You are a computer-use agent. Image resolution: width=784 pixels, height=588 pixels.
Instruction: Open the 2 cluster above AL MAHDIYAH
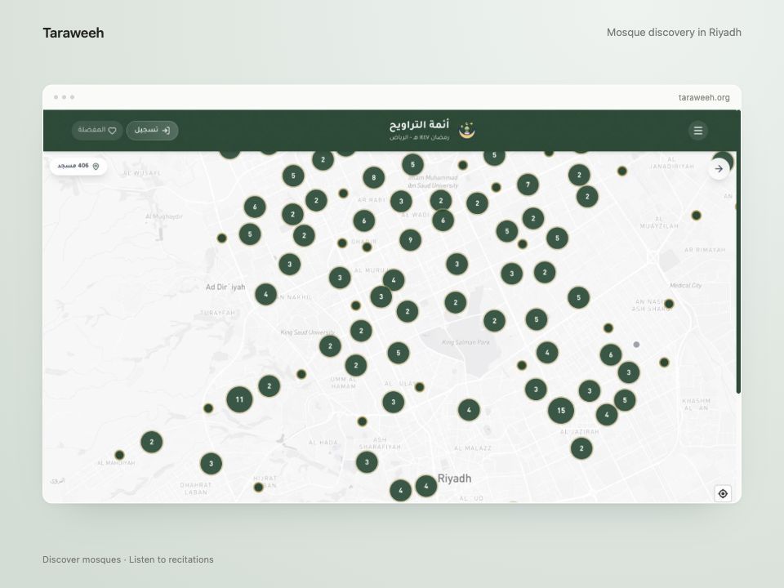(152, 442)
